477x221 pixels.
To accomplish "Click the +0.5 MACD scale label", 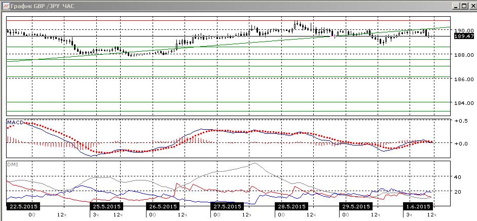I will coord(461,120).
